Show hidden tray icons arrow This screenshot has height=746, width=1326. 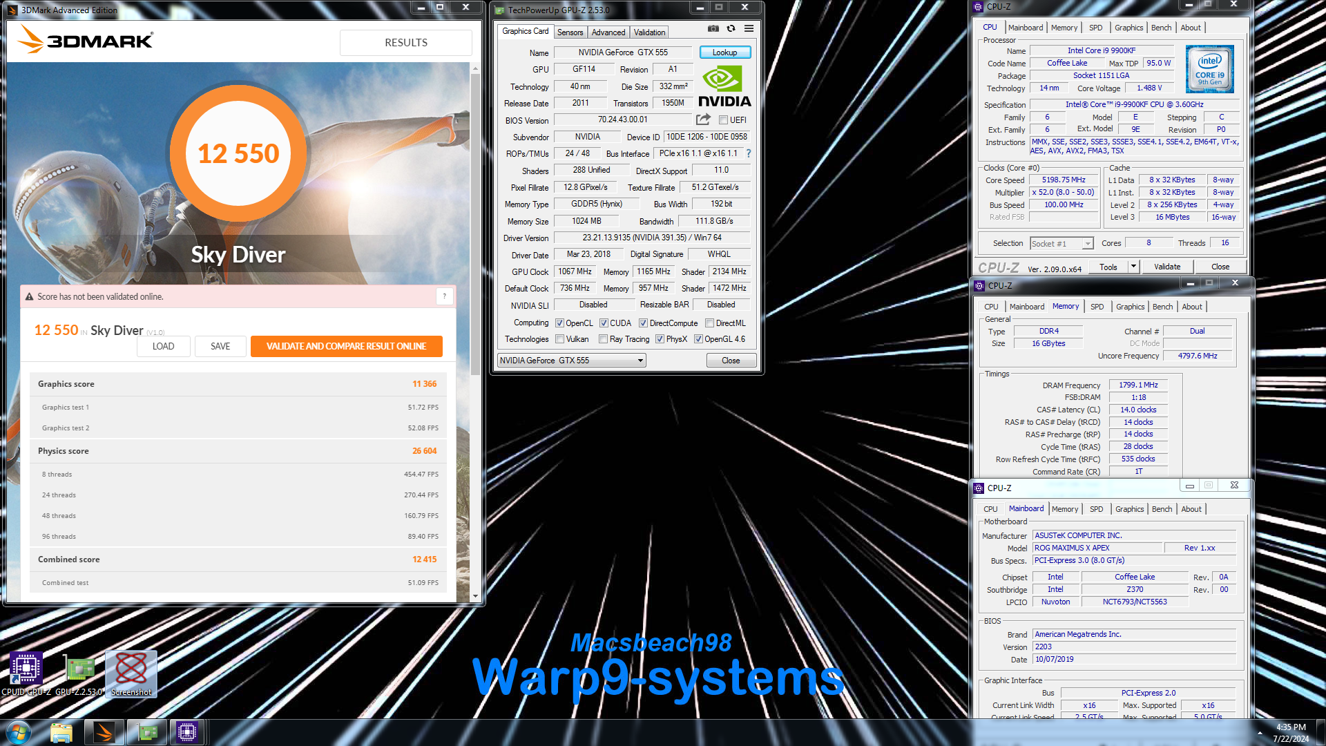click(1260, 732)
